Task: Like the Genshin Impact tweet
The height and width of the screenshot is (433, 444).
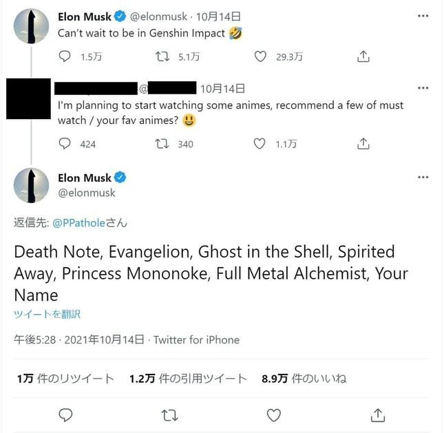Action: (x=260, y=57)
